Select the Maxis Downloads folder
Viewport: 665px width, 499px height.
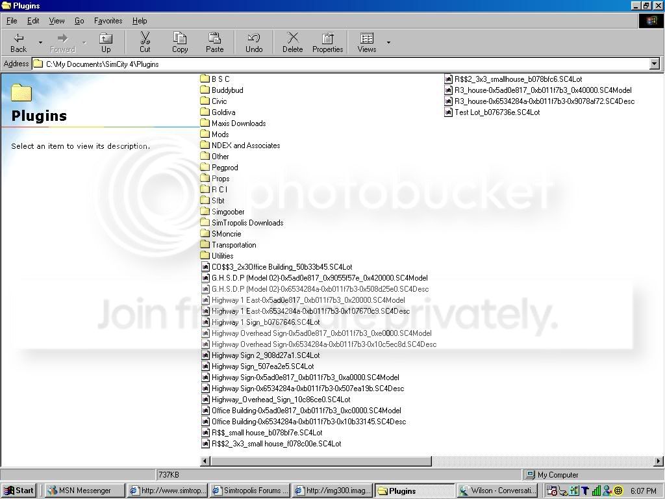tap(233, 123)
